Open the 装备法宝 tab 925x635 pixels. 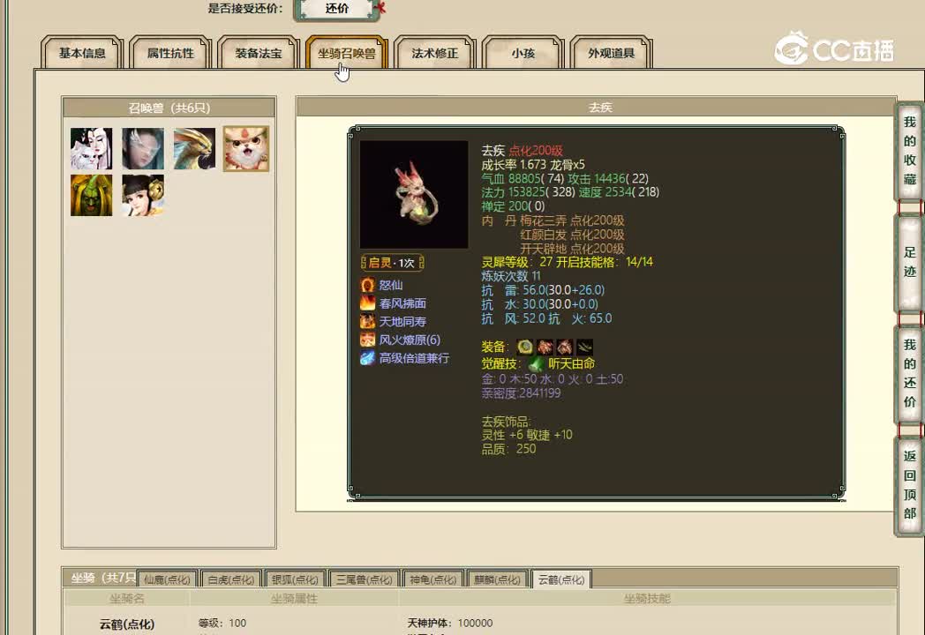coord(259,53)
